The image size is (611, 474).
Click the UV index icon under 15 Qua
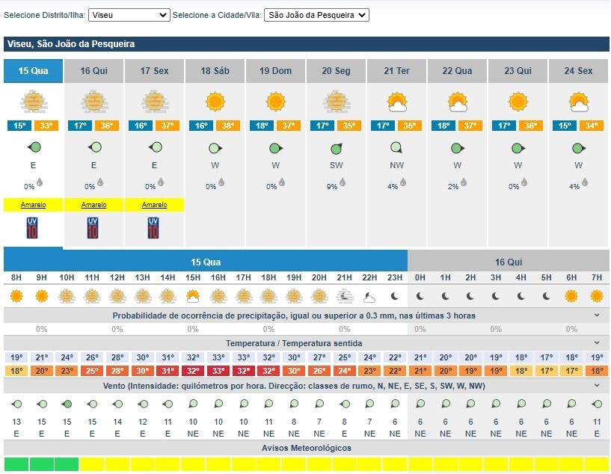(33, 227)
